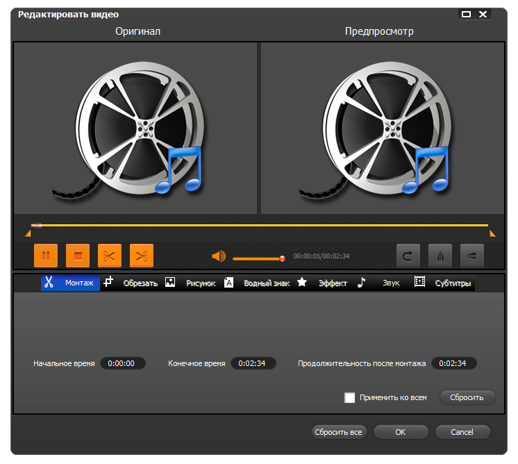
Task: Click the film strip icon beside Субтитры
Action: pos(419,281)
